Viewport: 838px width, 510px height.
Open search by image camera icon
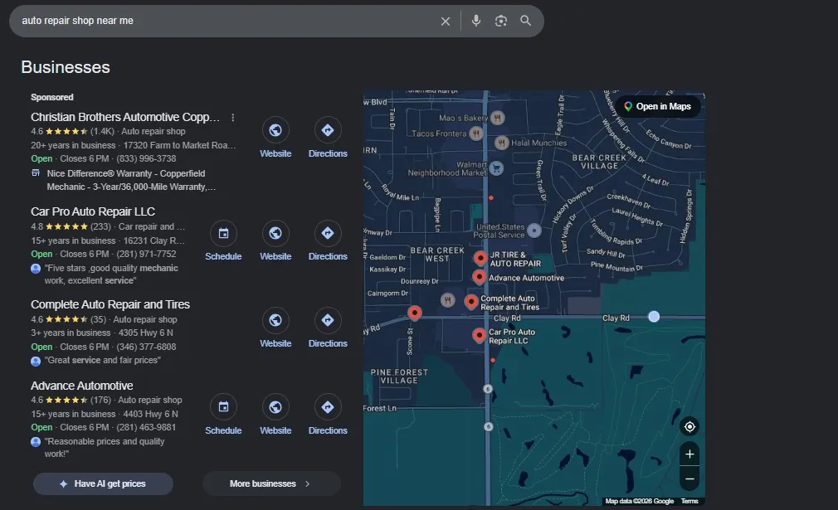click(501, 21)
